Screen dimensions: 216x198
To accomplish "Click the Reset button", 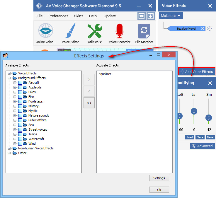I will [210, 137].
